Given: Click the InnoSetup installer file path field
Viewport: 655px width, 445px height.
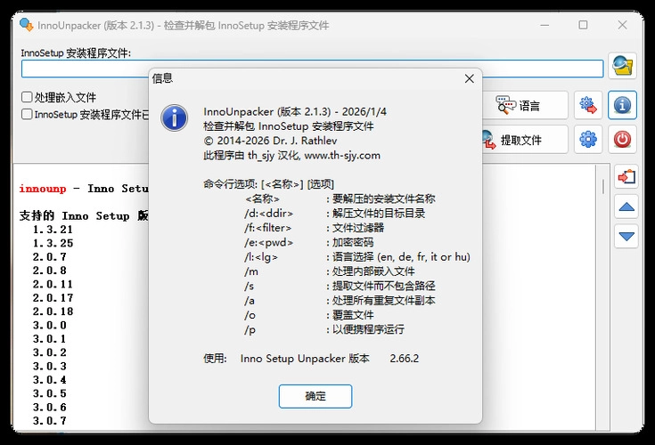Looking at the screenshot, I should (312, 69).
